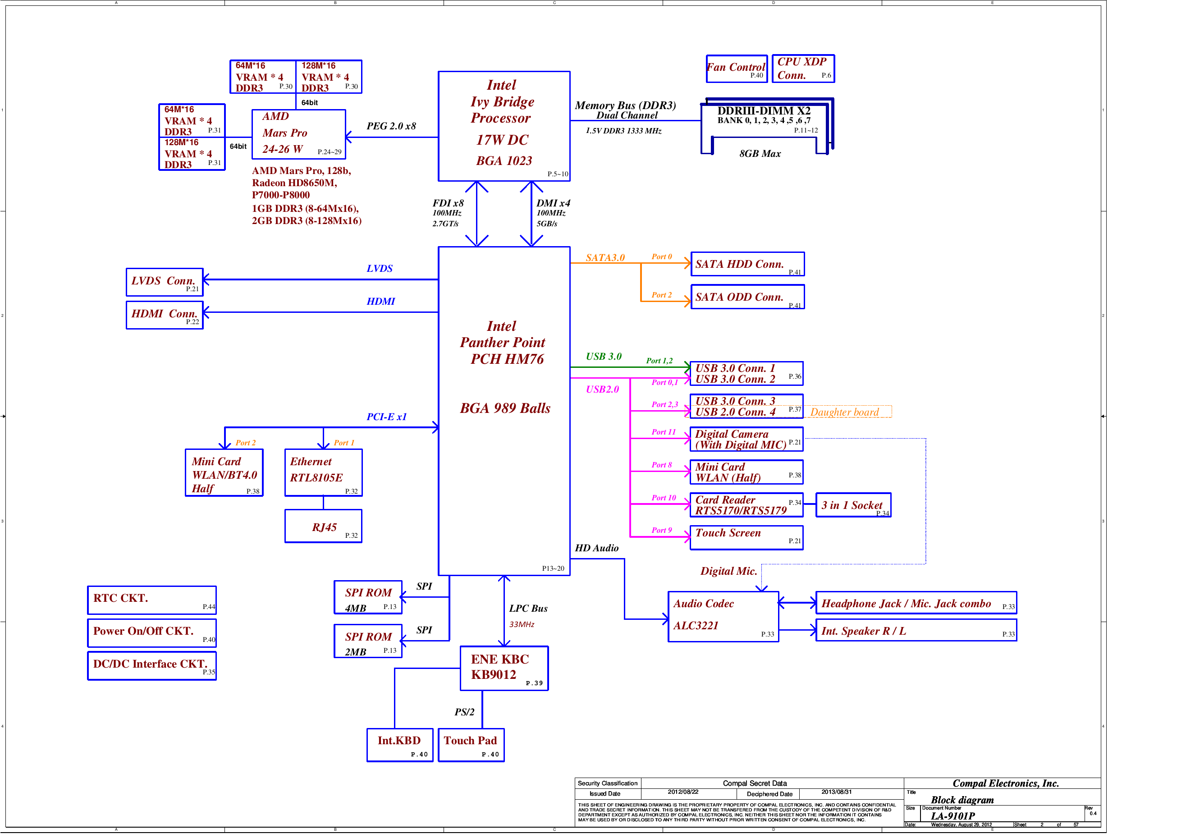The height and width of the screenshot is (838, 1186).
Task: Select the Intel Ivy Bridge Processor block
Action: point(504,126)
